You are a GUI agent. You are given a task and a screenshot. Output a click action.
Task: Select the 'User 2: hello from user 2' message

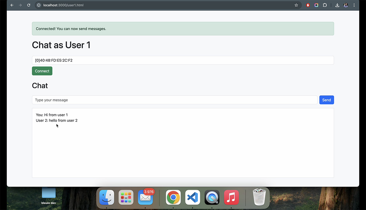57,121
